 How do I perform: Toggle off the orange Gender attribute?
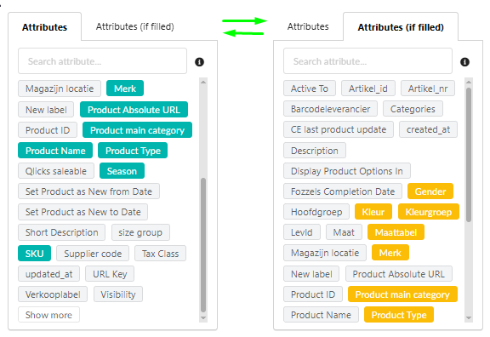[x=430, y=191]
